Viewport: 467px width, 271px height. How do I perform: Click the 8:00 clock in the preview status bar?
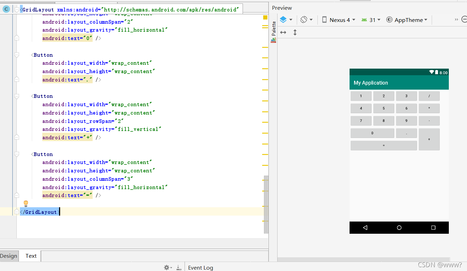(444, 73)
